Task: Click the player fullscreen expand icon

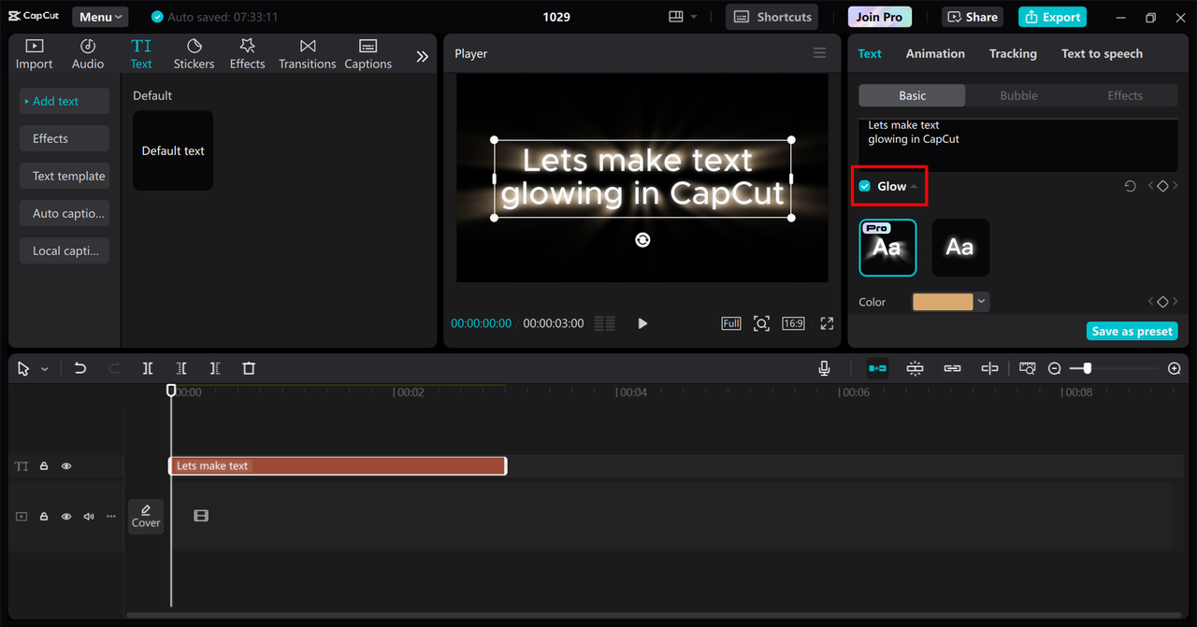Action: click(827, 323)
